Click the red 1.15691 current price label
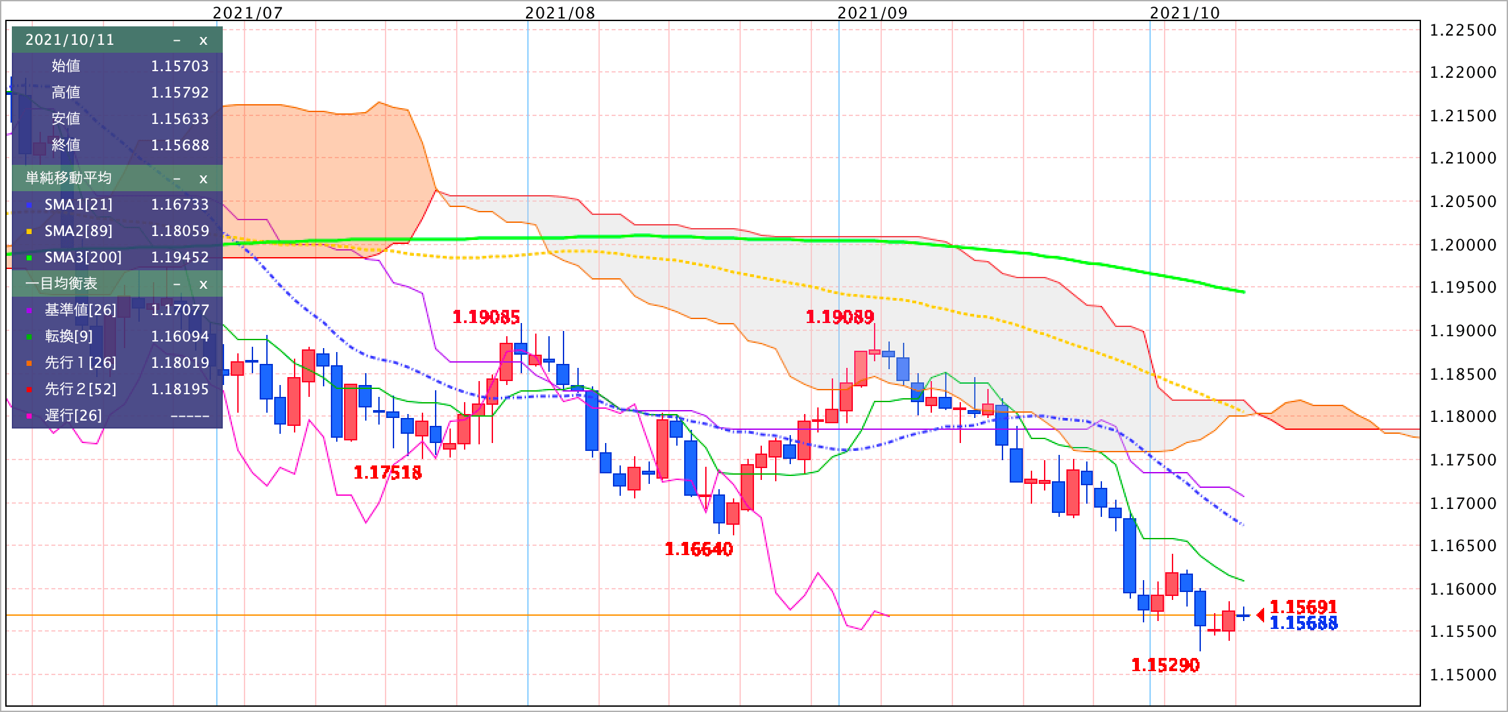1508x712 pixels. [x=1304, y=607]
